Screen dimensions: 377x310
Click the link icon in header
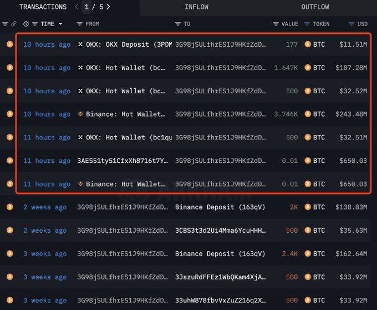(14, 24)
